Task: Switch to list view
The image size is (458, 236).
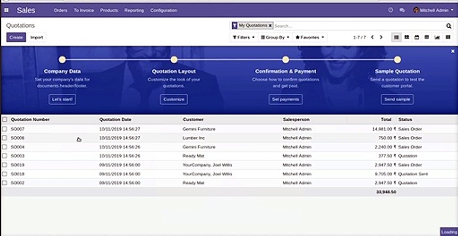Action: click(396, 37)
